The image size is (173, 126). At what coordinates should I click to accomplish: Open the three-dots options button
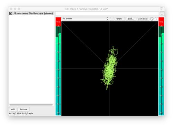tap(162, 14)
